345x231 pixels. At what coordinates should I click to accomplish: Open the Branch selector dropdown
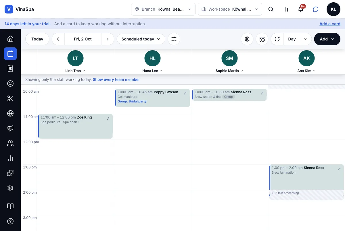[x=163, y=9]
